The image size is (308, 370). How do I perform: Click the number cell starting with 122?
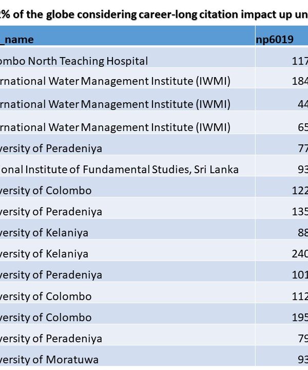click(x=299, y=191)
